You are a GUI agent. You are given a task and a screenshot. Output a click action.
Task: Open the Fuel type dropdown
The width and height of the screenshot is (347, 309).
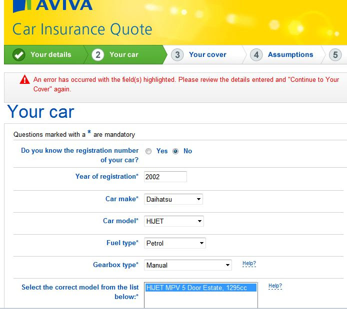[x=175, y=243]
